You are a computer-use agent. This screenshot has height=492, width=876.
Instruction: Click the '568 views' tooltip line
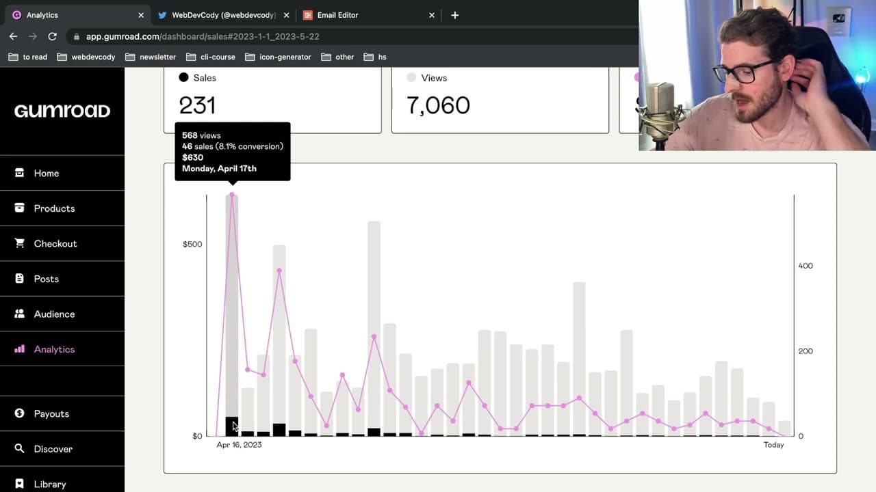(201, 135)
